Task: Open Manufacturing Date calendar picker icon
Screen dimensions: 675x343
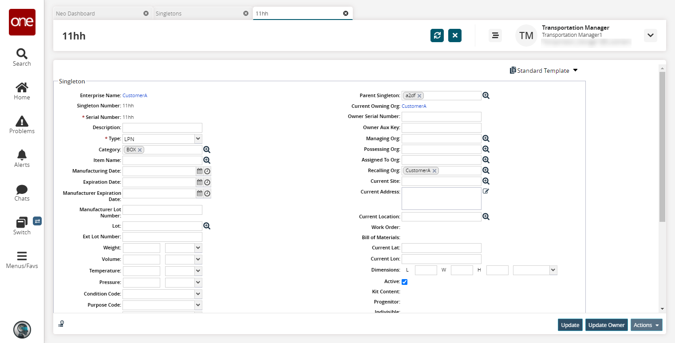Action: (x=200, y=171)
